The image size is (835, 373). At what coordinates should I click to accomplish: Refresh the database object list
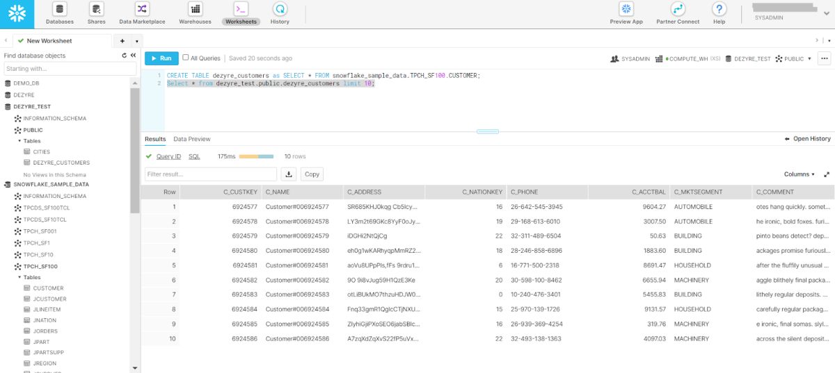pos(125,56)
